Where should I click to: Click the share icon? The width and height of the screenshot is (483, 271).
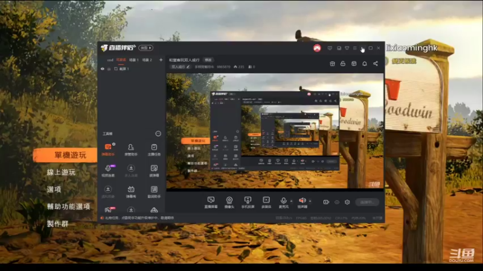pos(376,64)
